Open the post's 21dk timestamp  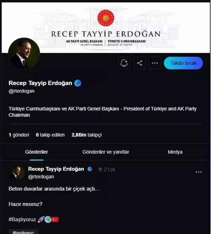(x=110, y=169)
